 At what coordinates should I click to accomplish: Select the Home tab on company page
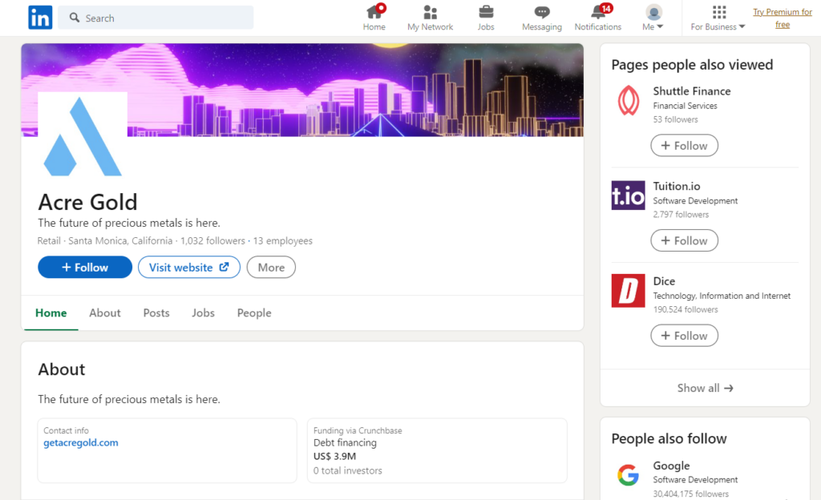tap(51, 312)
